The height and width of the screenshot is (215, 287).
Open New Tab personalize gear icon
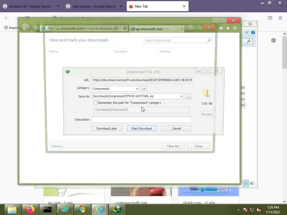point(274,40)
